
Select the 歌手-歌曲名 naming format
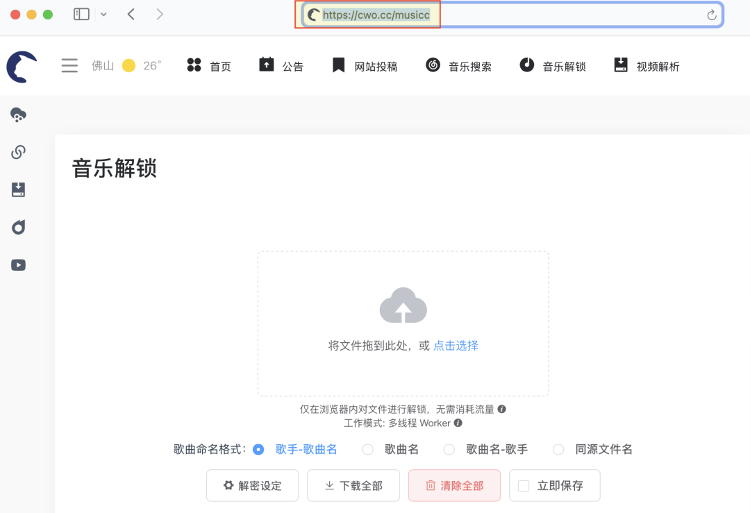pyautogui.click(x=259, y=449)
